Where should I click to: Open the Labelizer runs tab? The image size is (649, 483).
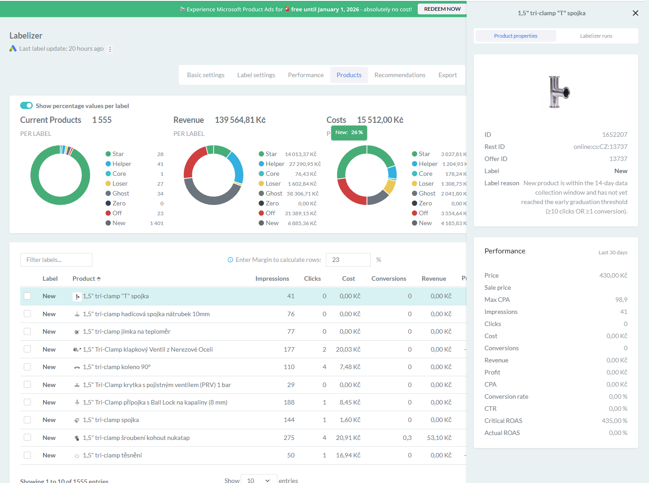click(596, 36)
